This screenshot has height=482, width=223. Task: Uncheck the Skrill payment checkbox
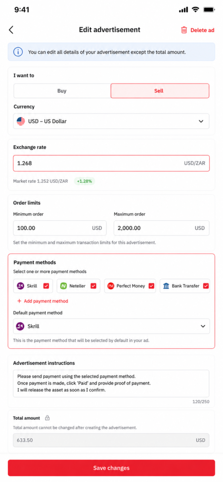tap(46, 286)
